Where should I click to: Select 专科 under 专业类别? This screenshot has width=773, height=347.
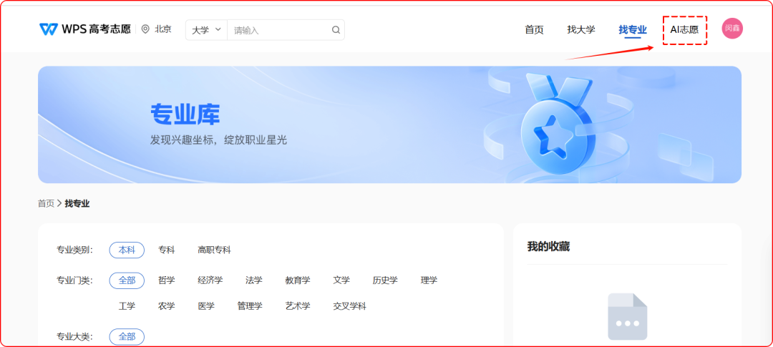pyautogui.click(x=167, y=250)
